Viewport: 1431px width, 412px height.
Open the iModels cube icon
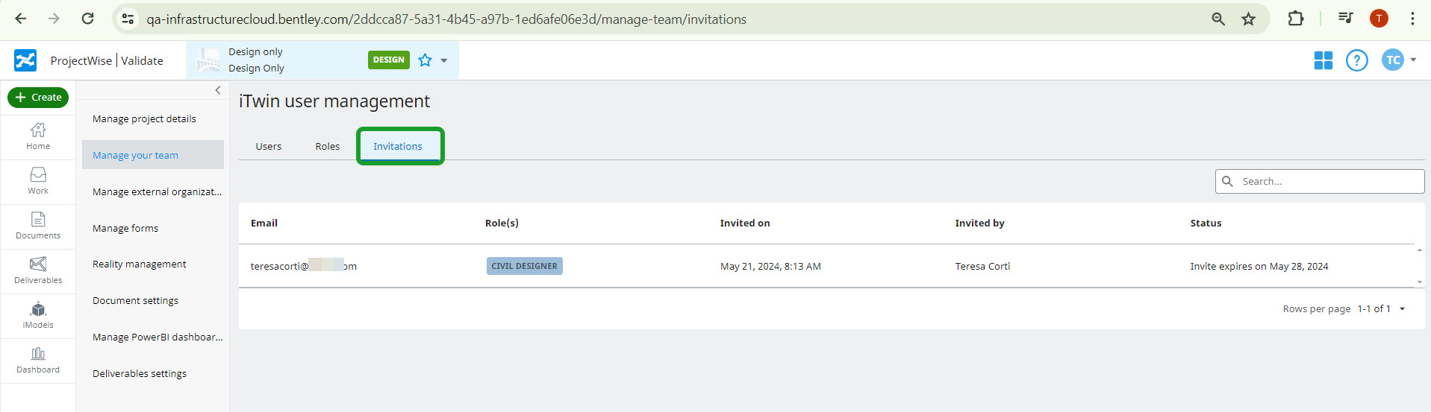pos(38,310)
